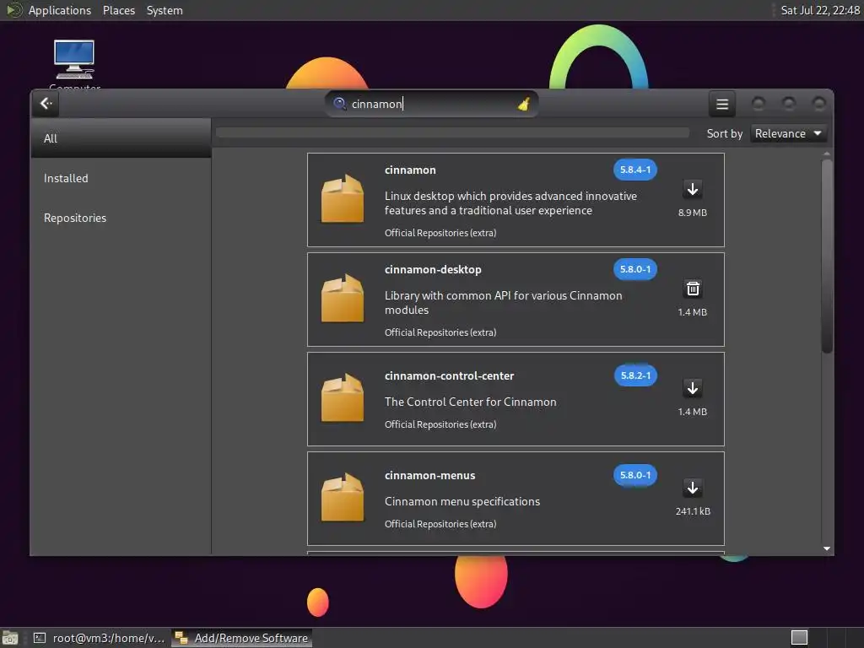Click the magnifier icon in search box
The width and height of the screenshot is (864, 648).
(x=339, y=104)
